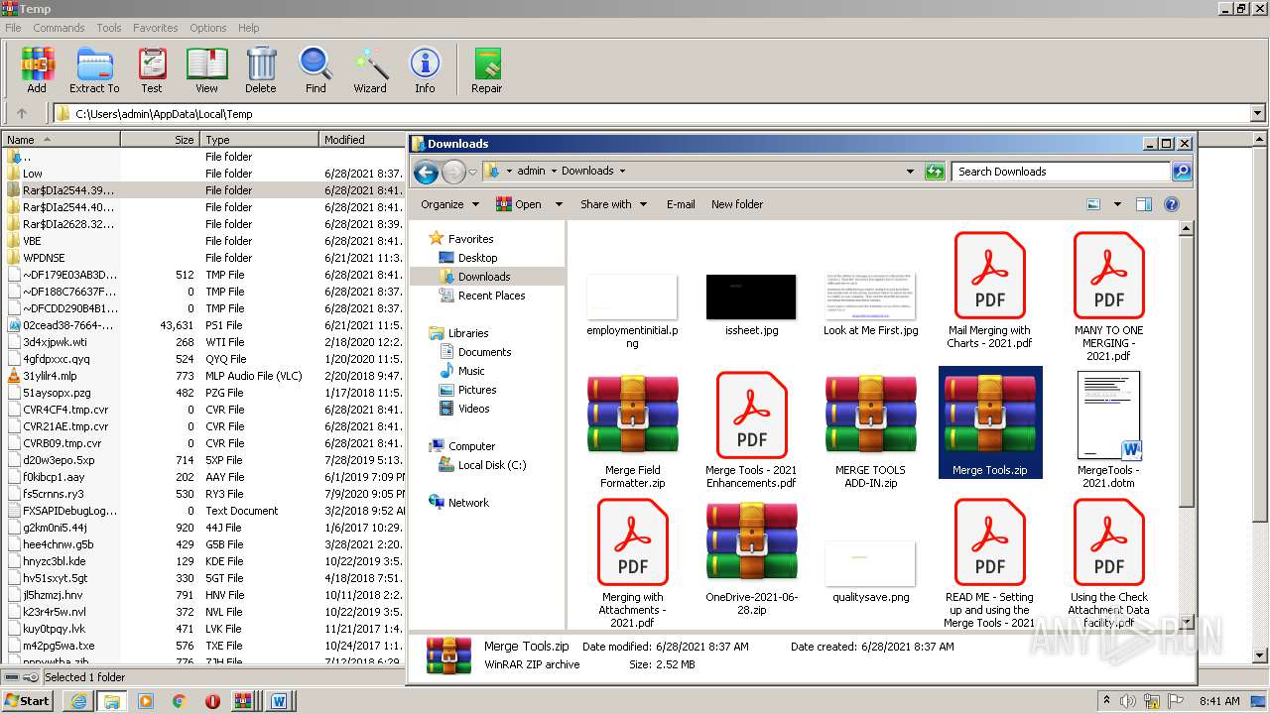
Task: Select Recent Places in navigation pane
Action: 491,296
